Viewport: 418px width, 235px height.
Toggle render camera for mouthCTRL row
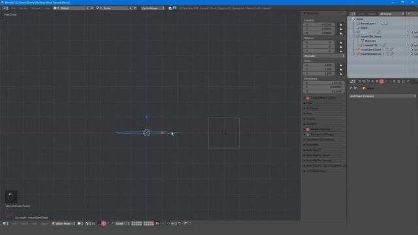pyautogui.click(x=415, y=45)
